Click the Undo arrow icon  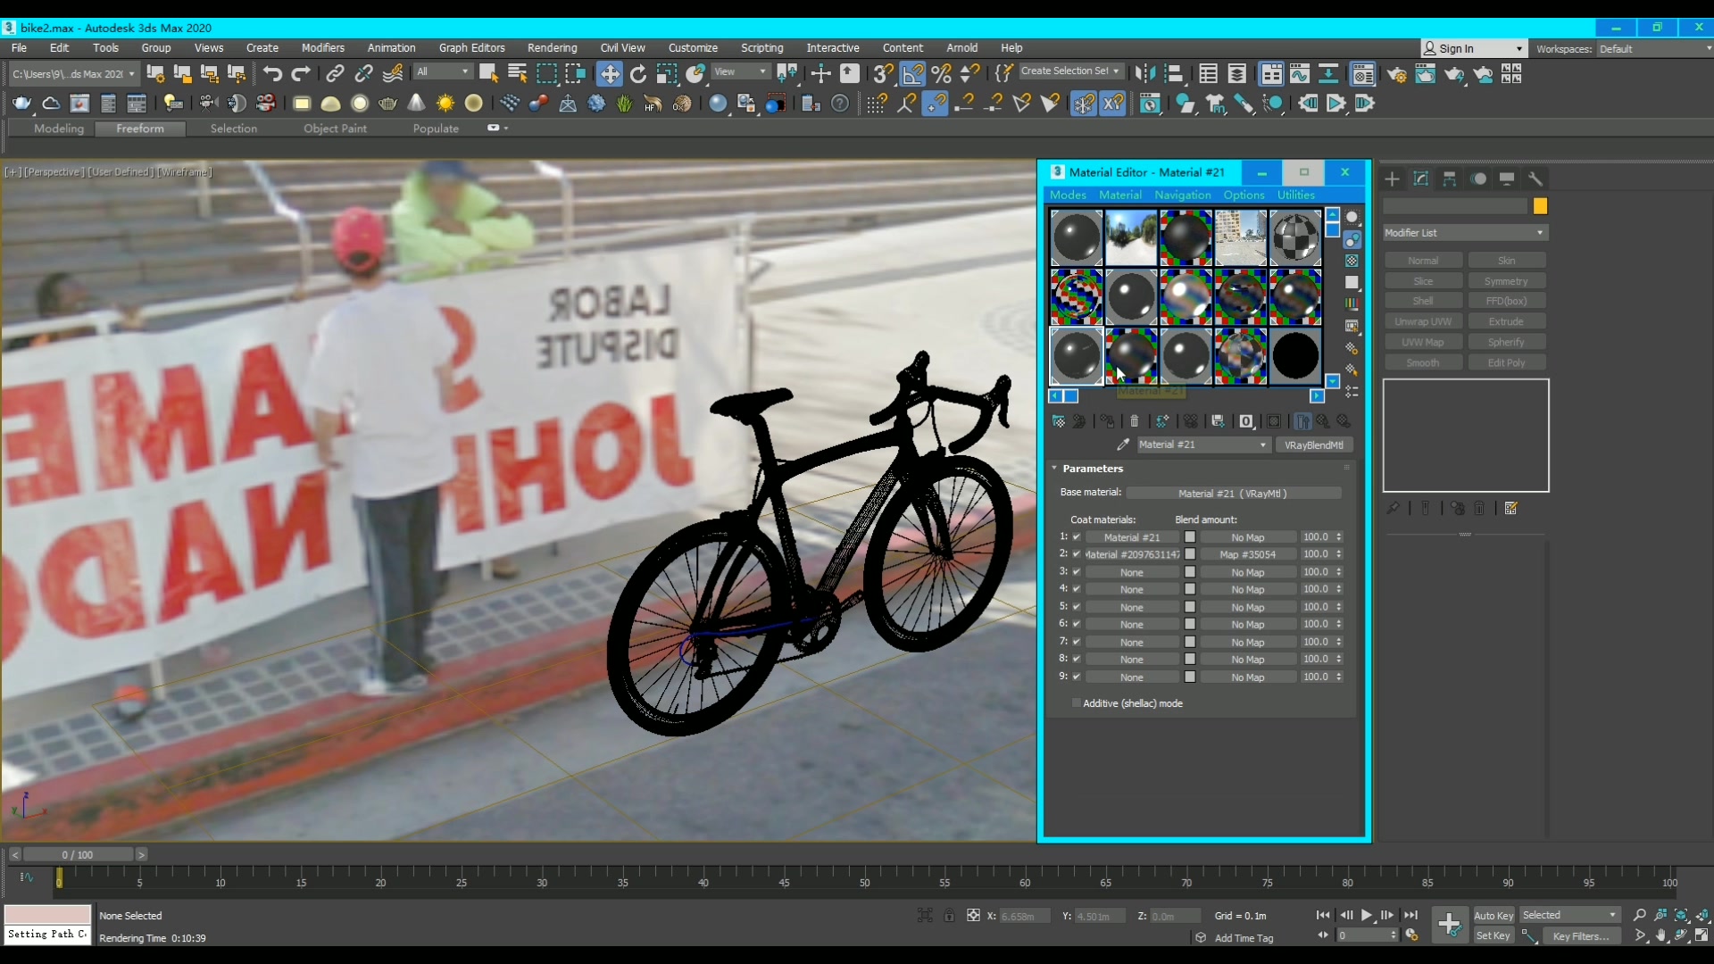272,74
